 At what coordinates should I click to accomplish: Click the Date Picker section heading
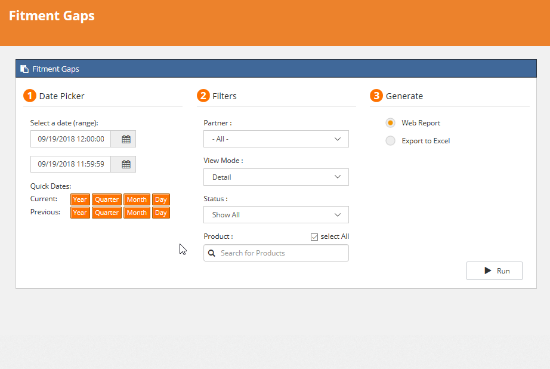[x=61, y=96]
